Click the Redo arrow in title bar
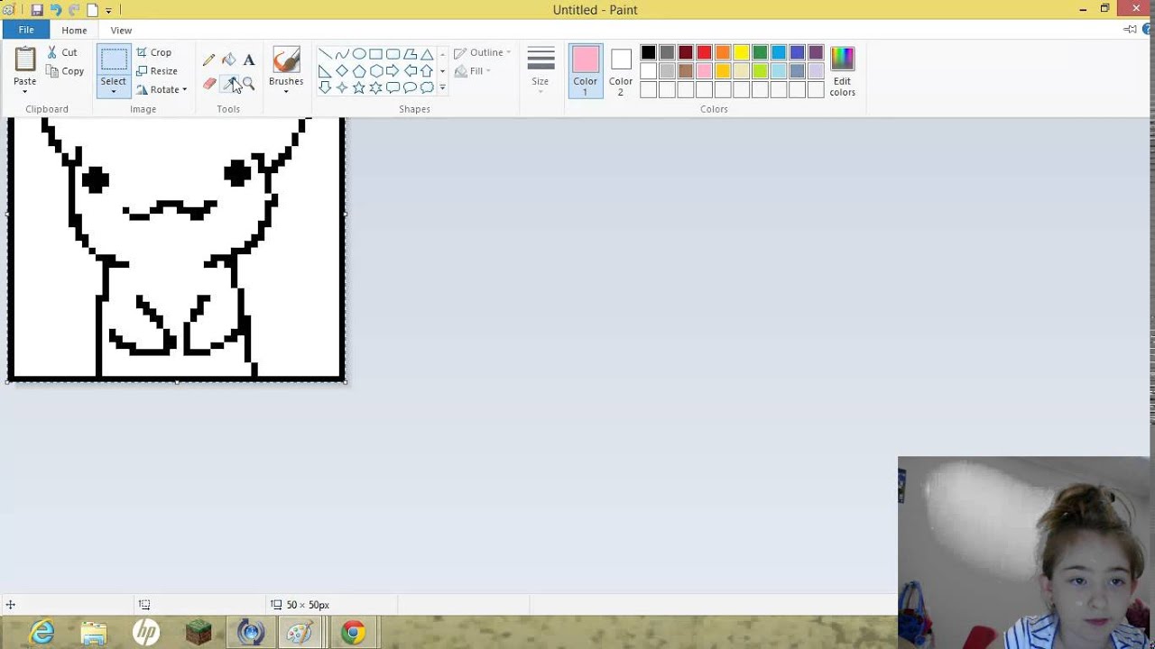The height and width of the screenshot is (649, 1155). 73,10
